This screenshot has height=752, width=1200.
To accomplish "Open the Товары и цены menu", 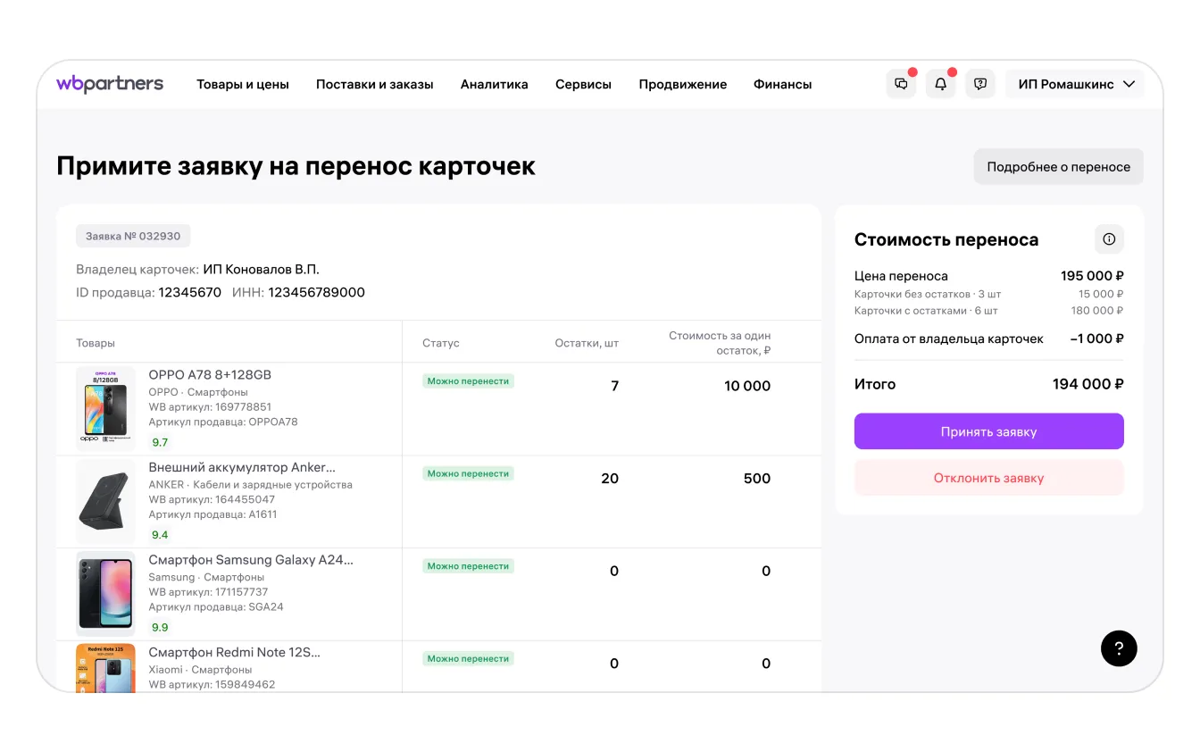I will pos(243,85).
